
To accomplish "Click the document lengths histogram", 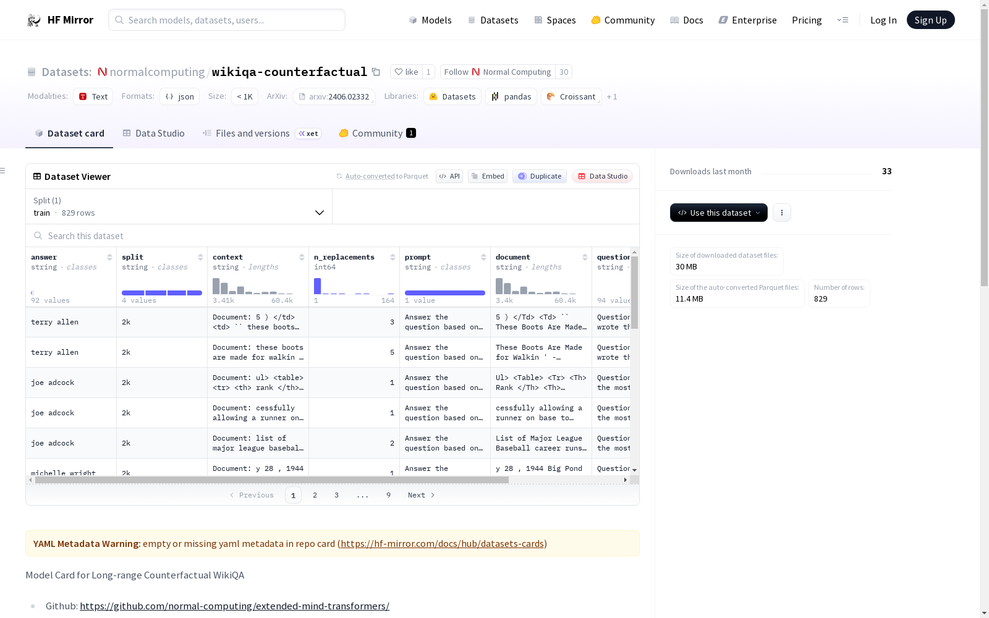I will (536, 286).
